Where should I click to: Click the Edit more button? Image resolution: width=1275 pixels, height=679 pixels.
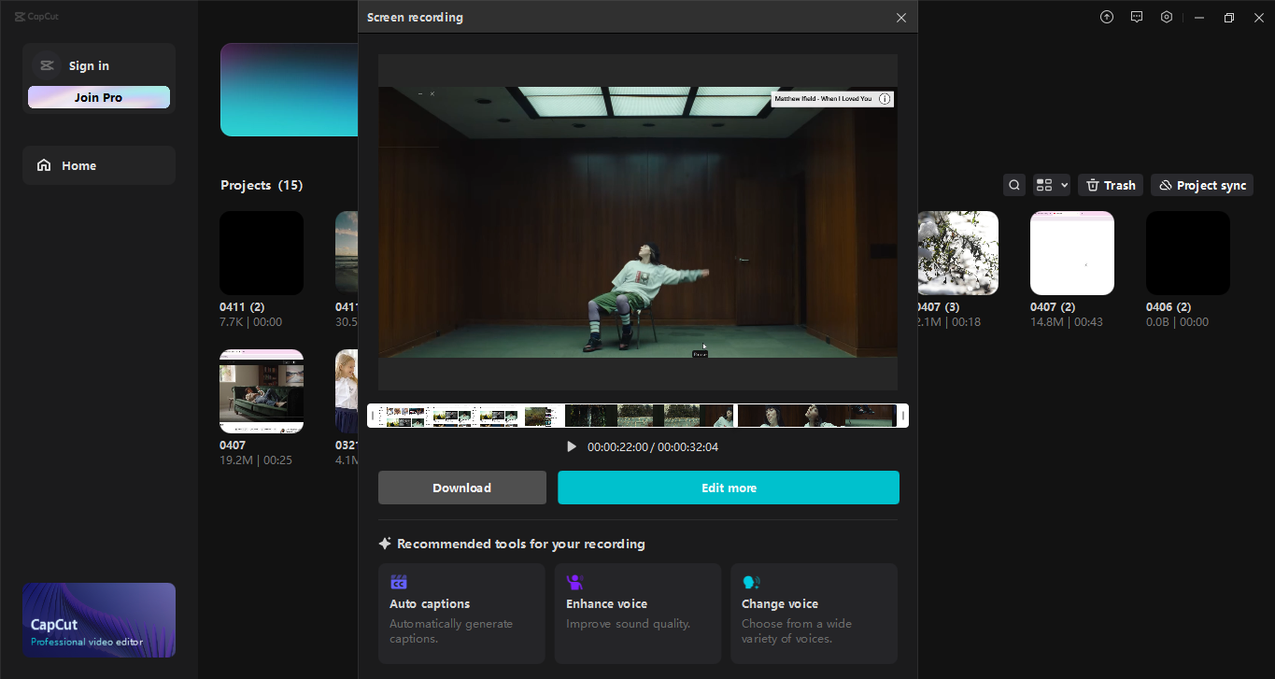[x=729, y=488]
